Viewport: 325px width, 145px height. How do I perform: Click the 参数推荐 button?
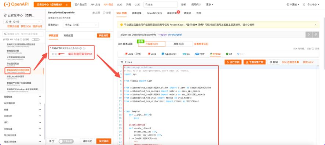tap(104, 36)
